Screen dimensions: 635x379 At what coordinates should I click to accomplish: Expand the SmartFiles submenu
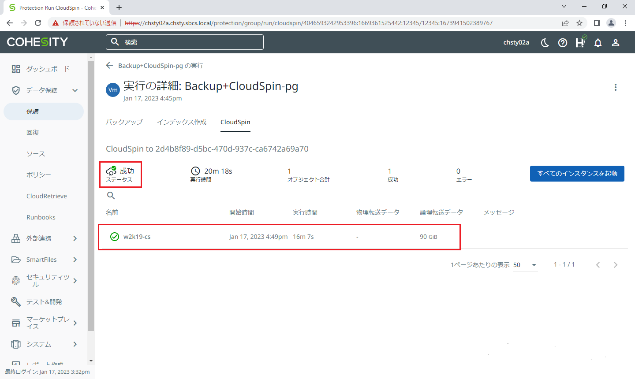[x=75, y=260]
